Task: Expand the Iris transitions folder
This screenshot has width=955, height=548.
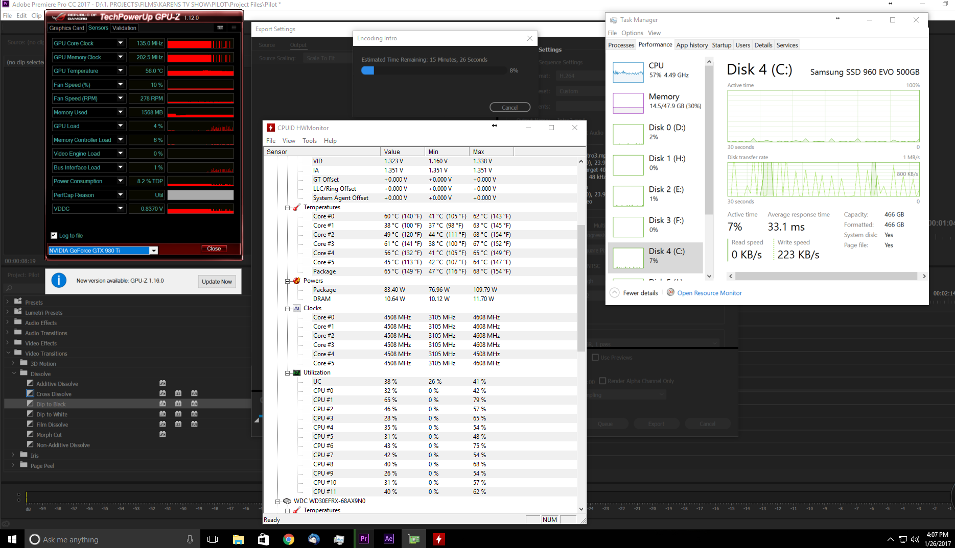Action: tap(13, 455)
